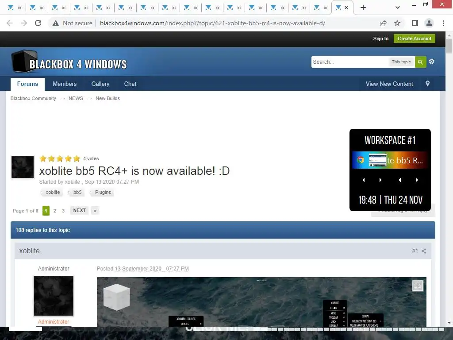Viewport: 453px width, 340px height.
Task: Click the last right arrow in workspace widget
Action: (x=417, y=180)
